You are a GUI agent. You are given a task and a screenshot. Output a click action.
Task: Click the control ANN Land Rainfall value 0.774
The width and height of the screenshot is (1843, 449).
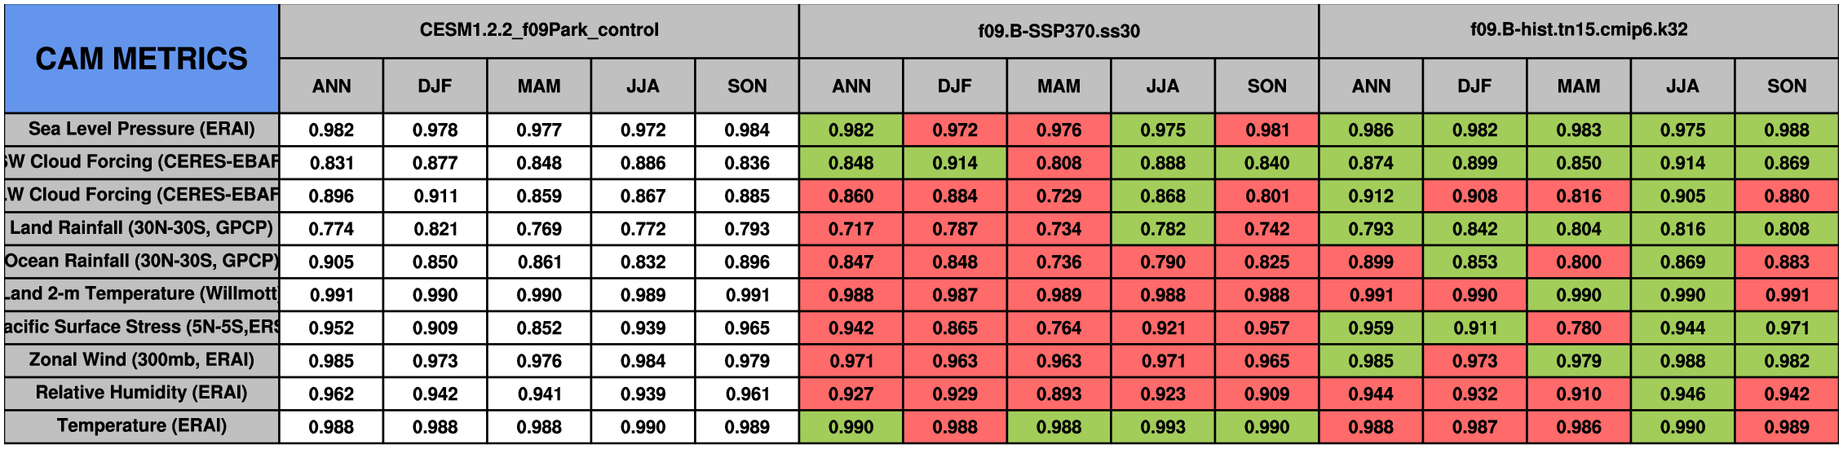click(x=331, y=229)
